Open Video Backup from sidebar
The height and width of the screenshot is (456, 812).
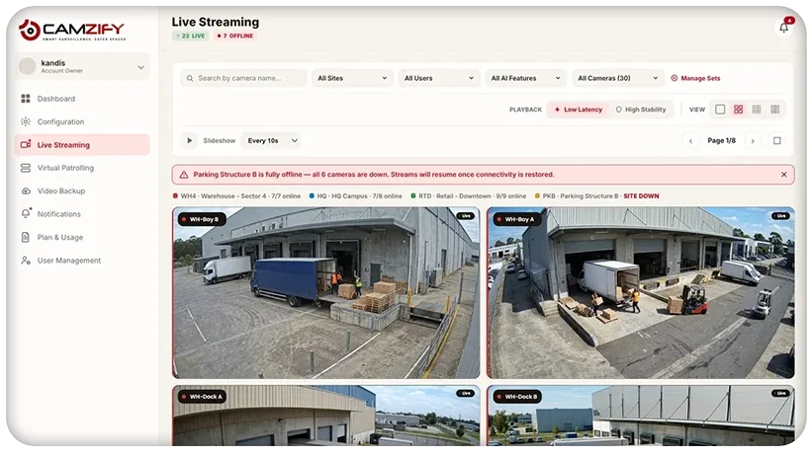[x=82, y=190]
